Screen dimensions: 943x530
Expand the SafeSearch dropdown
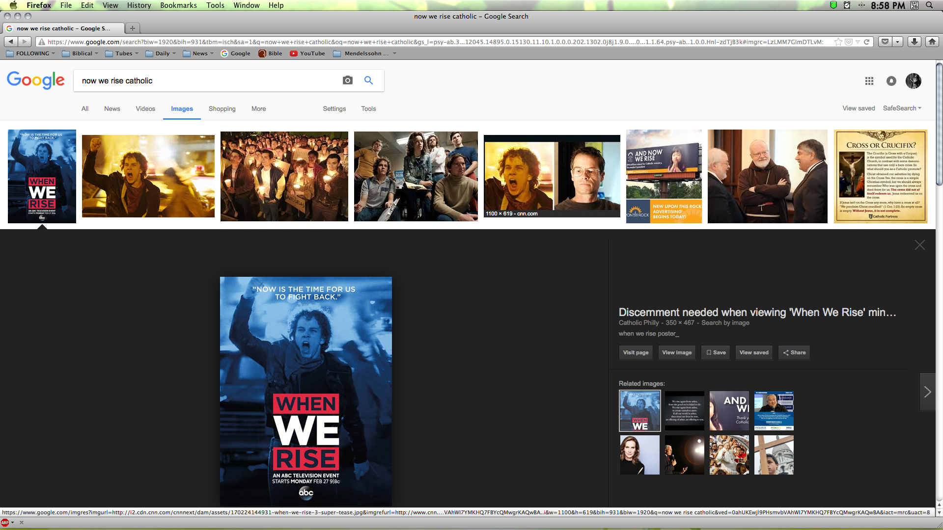point(902,108)
